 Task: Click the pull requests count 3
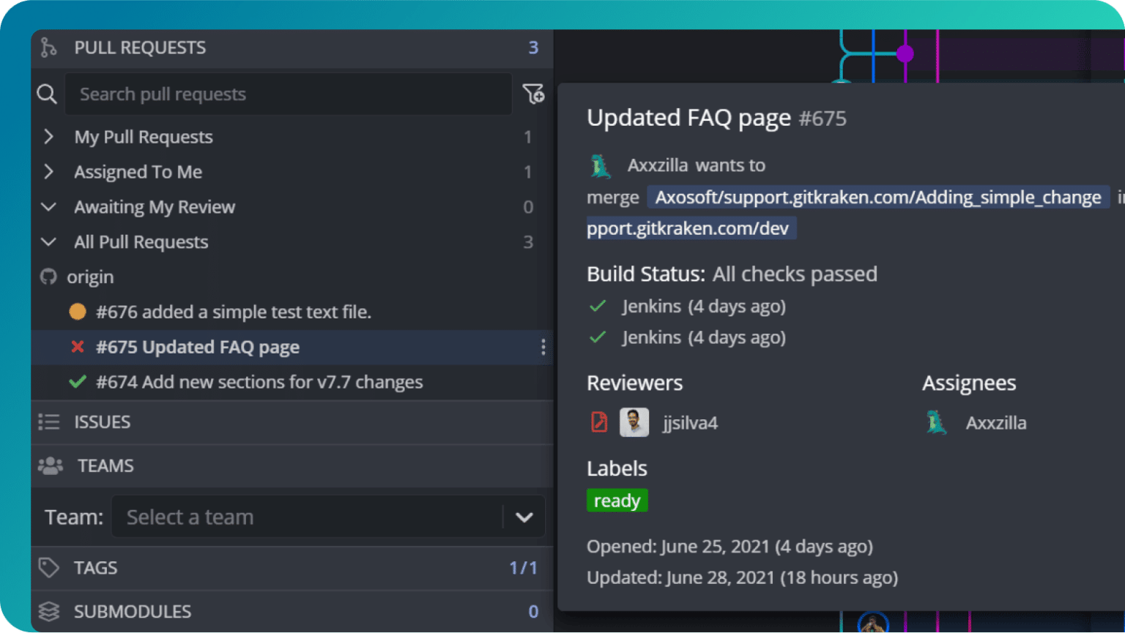(533, 48)
